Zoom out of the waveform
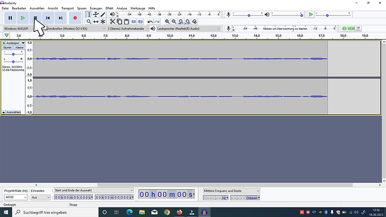This screenshot has width=386, height=217. coord(174,22)
